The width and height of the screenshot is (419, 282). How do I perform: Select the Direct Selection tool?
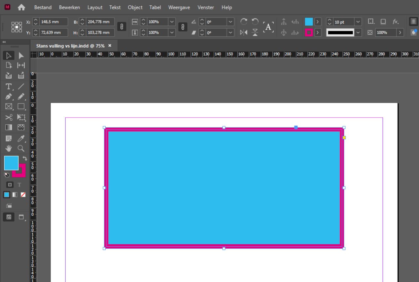tap(21, 56)
